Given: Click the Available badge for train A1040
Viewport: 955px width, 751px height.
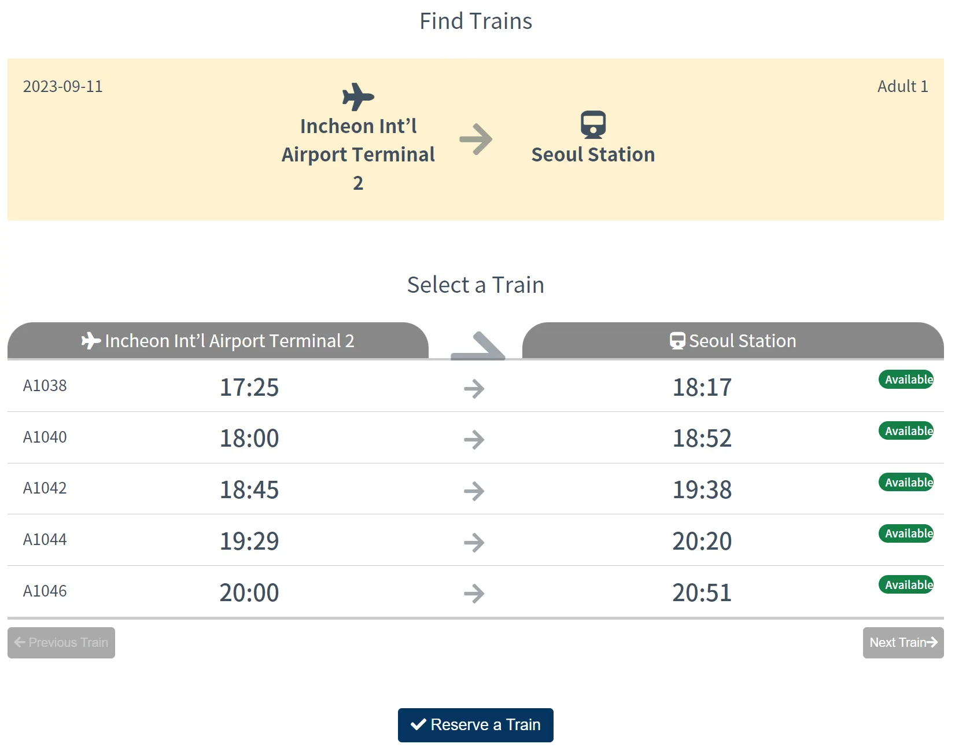Looking at the screenshot, I should tap(906, 431).
